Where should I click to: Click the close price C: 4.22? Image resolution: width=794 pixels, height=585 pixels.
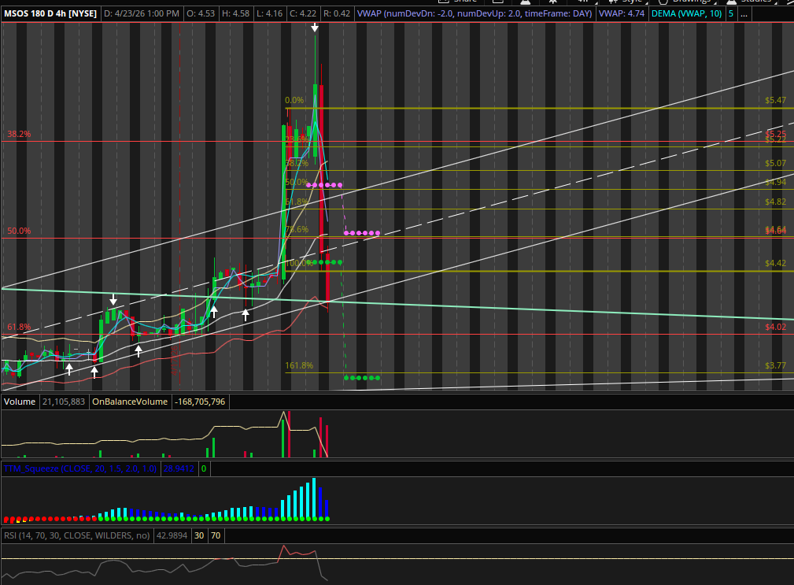pyautogui.click(x=303, y=13)
